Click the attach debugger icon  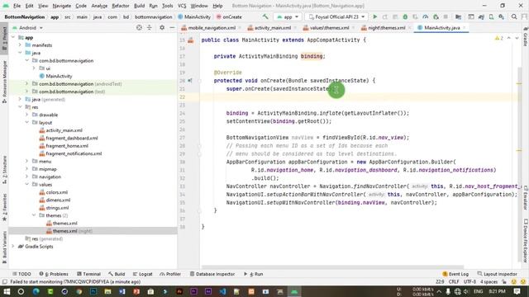(436, 16)
